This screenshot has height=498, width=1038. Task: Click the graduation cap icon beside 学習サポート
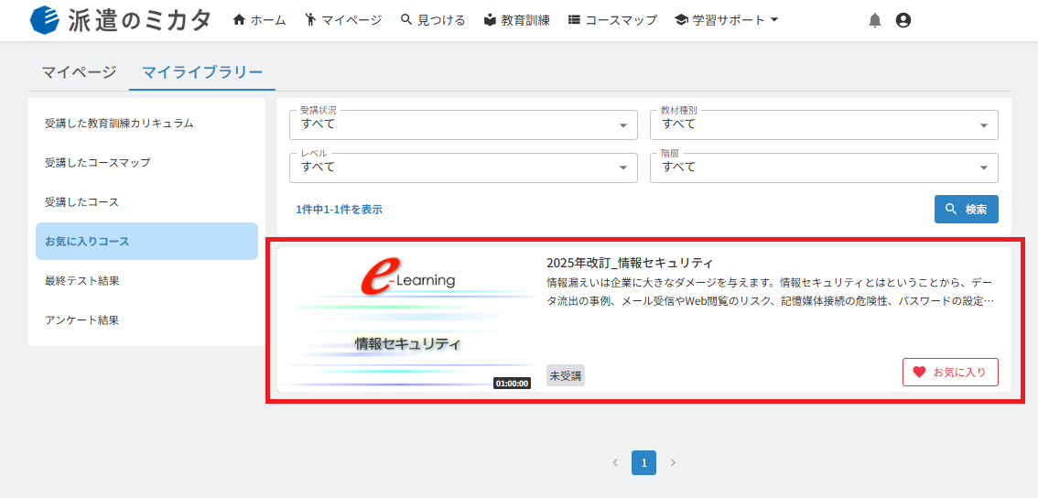point(681,20)
